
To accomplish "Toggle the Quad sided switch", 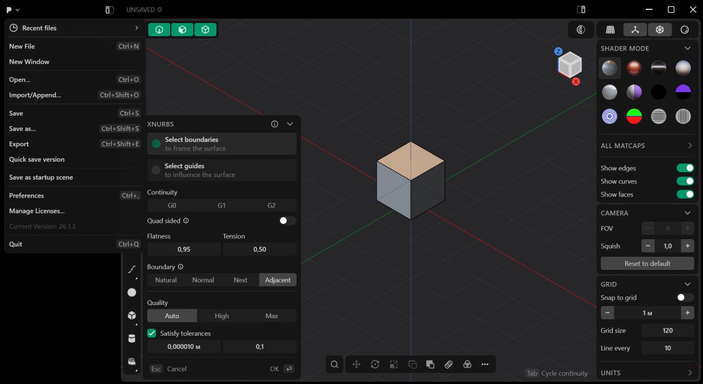I will (x=287, y=221).
